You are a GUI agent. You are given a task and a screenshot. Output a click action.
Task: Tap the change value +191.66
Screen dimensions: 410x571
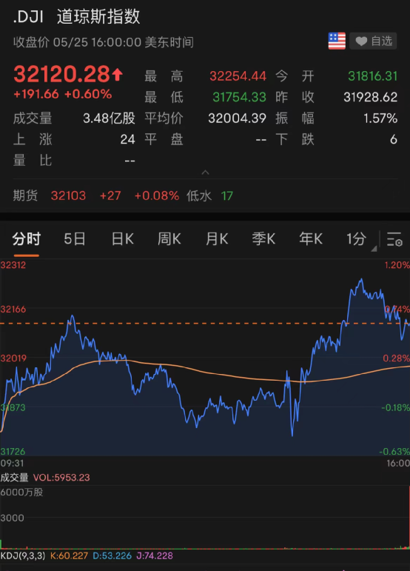coord(36,94)
